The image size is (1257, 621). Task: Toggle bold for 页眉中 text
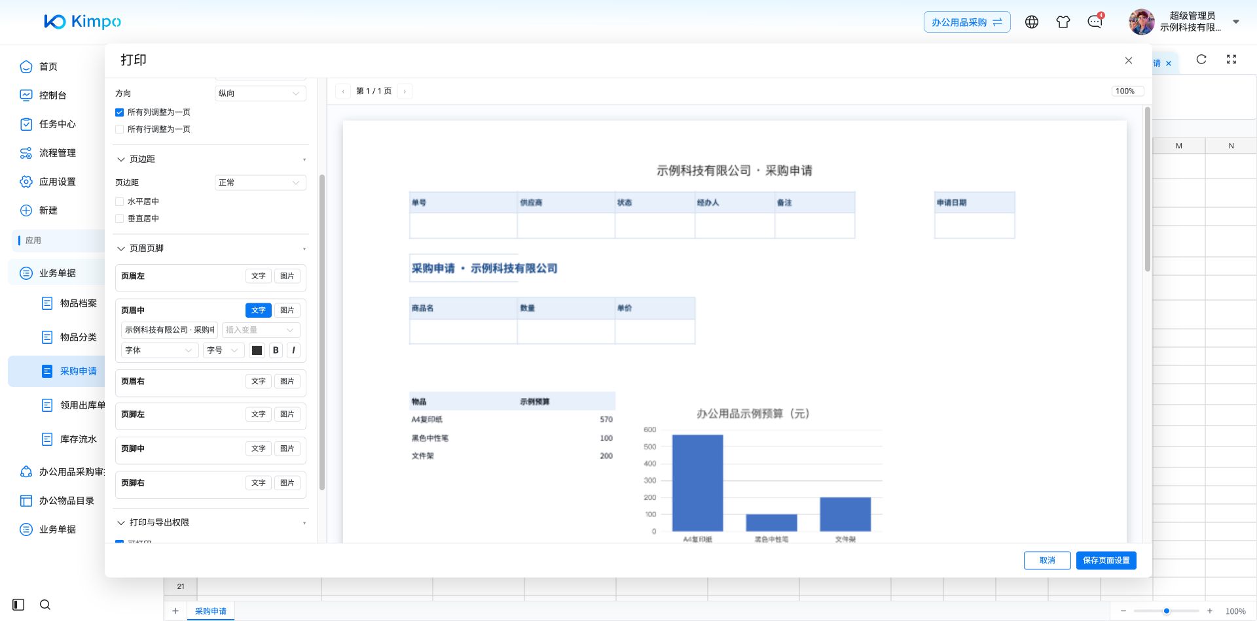pyautogui.click(x=276, y=350)
